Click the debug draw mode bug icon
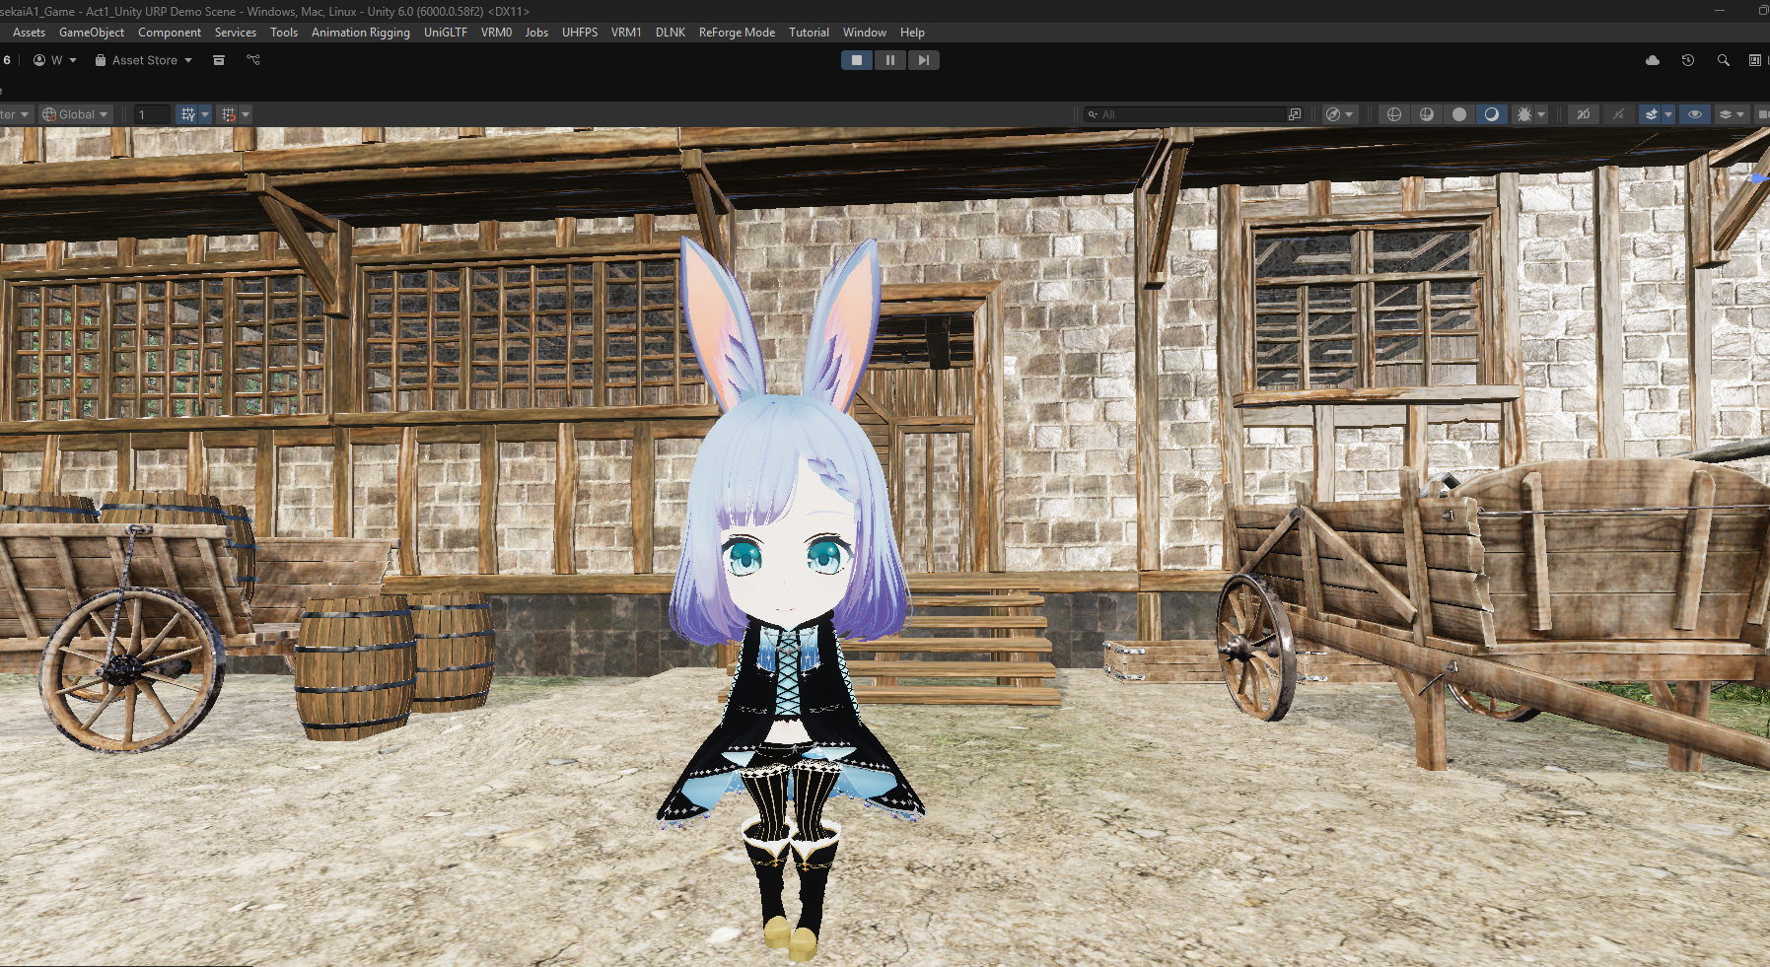 pos(1523,114)
